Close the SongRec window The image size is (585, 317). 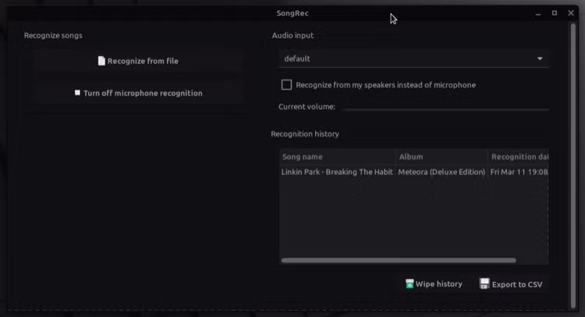[x=571, y=13]
